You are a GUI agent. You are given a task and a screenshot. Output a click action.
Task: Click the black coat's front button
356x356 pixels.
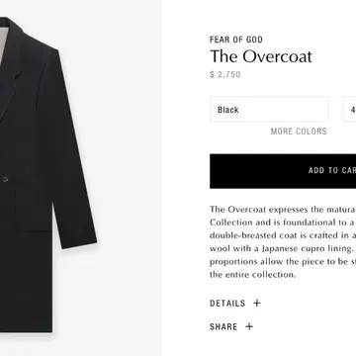point(5,179)
